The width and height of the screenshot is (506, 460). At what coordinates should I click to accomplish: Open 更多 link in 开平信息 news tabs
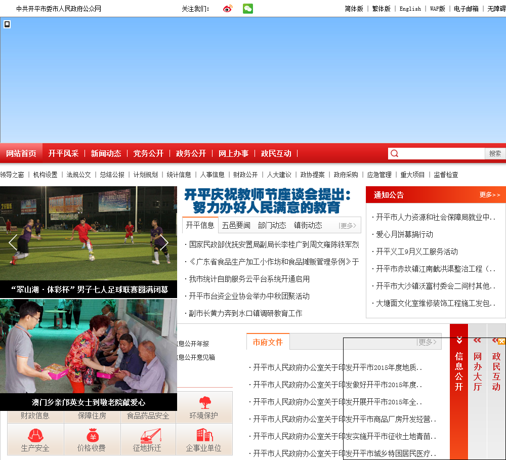(348, 226)
